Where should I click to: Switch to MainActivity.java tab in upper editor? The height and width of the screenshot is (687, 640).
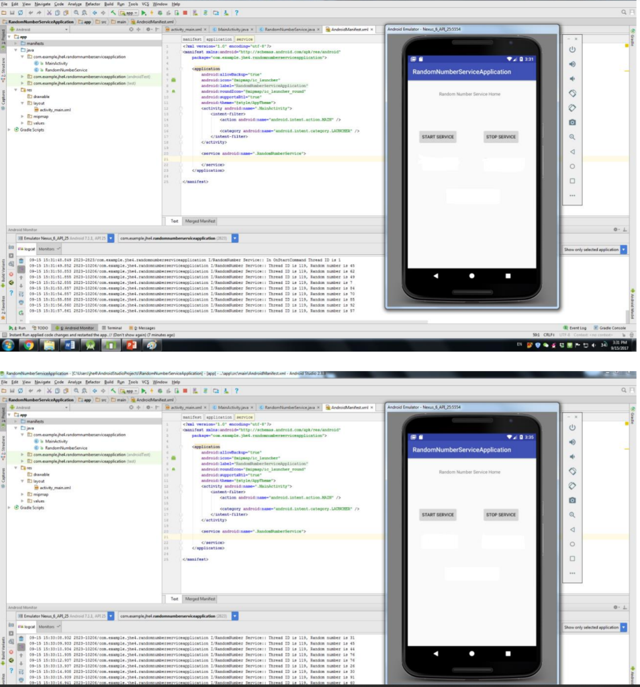pyautogui.click(x=232, y=30)
